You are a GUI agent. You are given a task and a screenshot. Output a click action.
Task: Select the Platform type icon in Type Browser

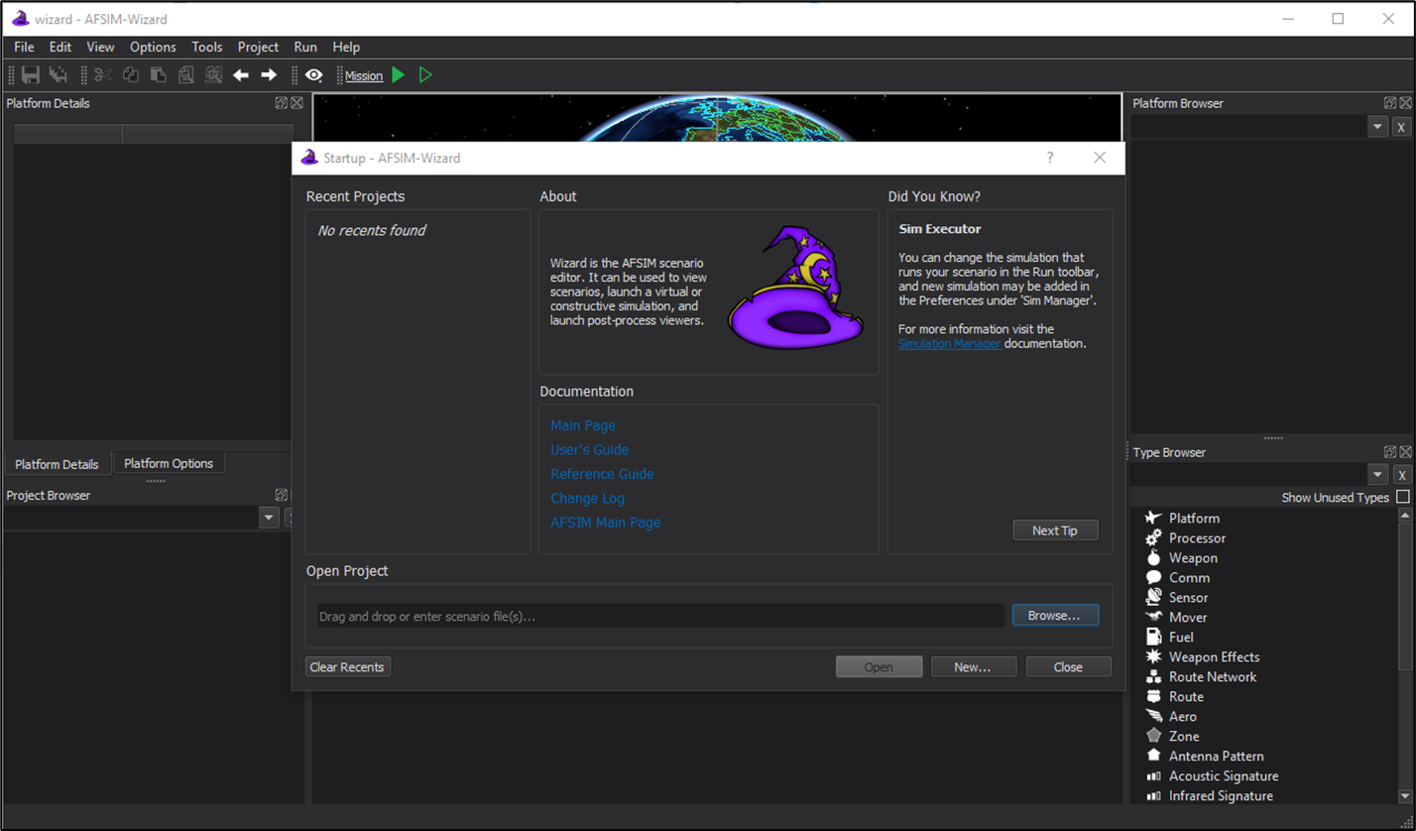[1153, 518]
